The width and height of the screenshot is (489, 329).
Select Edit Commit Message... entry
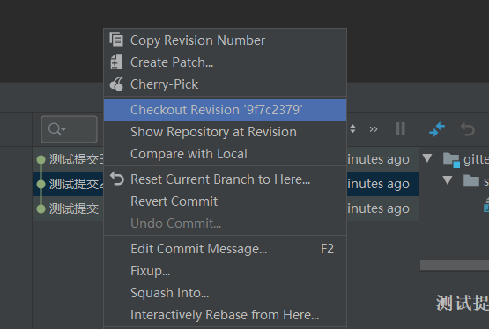[x=225, y=249]
